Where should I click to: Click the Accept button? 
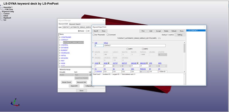[x=159, y=31]
